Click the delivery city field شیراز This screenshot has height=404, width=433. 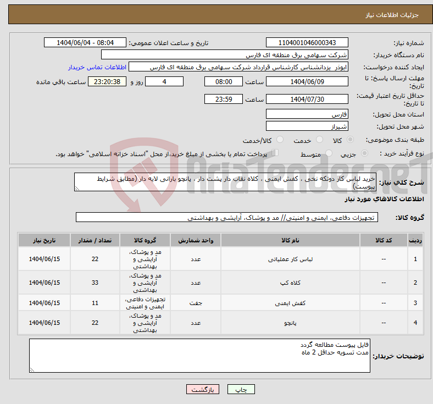307,126
